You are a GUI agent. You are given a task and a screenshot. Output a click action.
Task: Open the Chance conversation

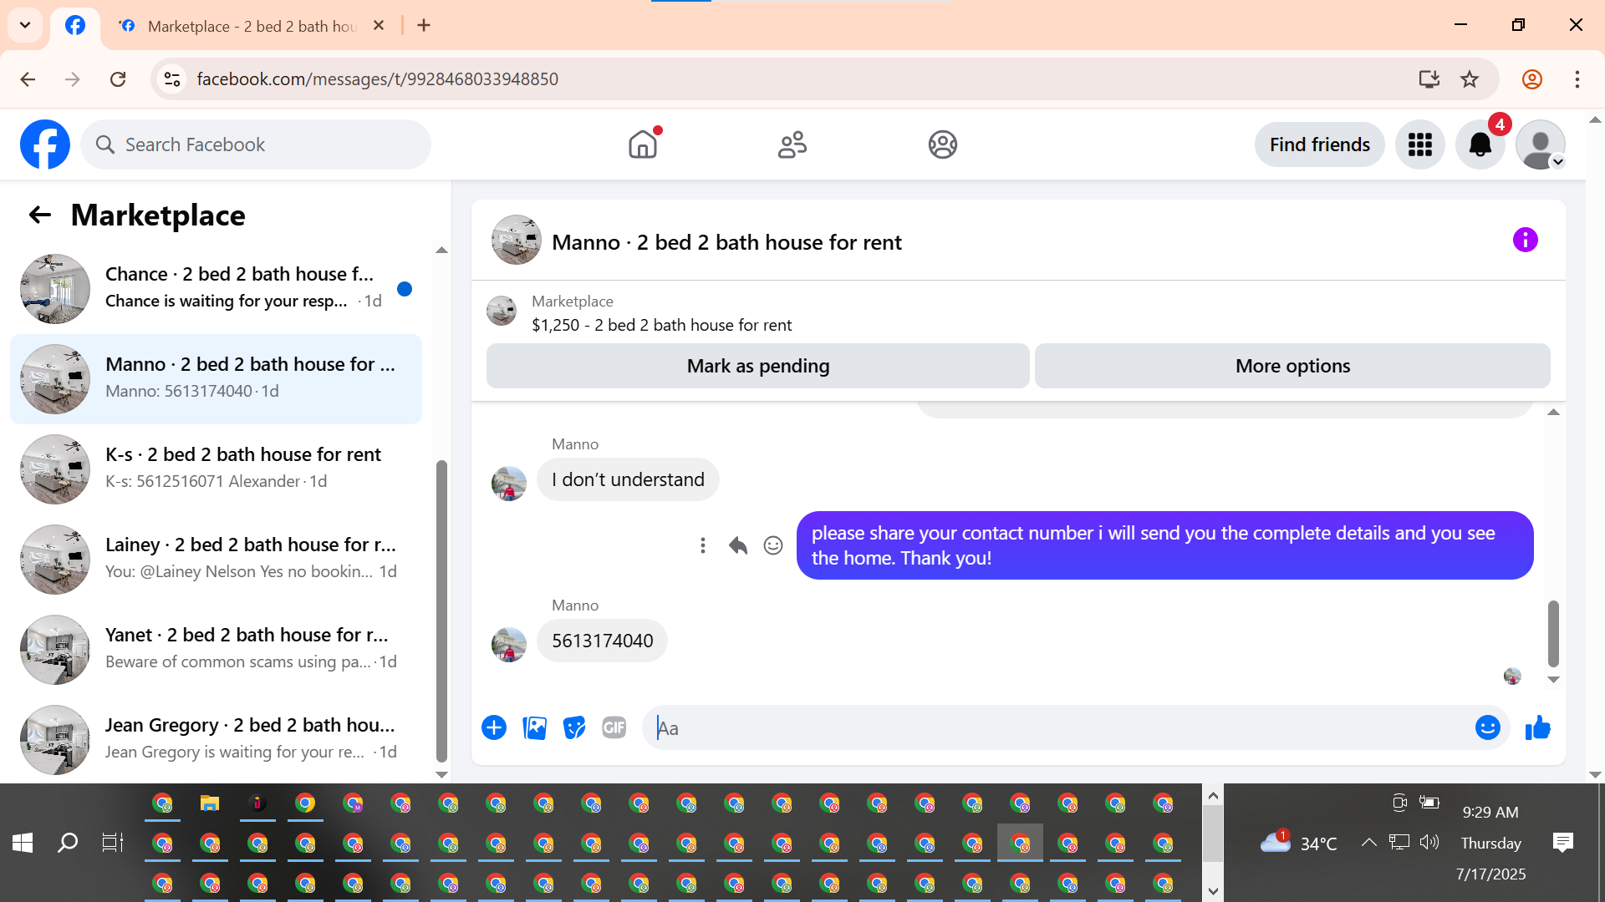(x=216, y=289)
